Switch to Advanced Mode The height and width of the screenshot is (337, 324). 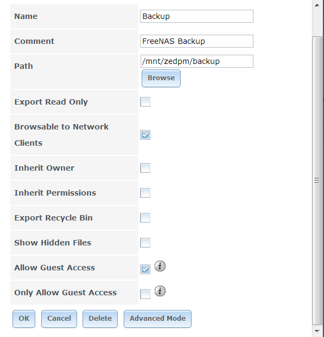(157, 319)
